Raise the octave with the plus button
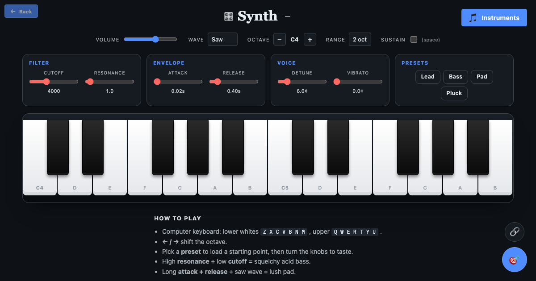Screen dimensions: 536x281 [310, 39]
